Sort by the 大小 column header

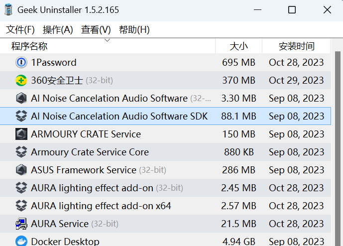[238, 46]
